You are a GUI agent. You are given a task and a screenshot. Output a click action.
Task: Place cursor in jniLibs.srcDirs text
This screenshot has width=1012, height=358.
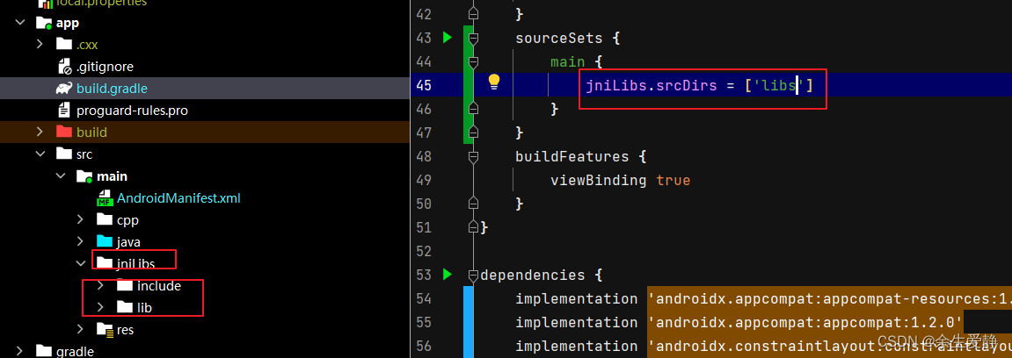652,85
